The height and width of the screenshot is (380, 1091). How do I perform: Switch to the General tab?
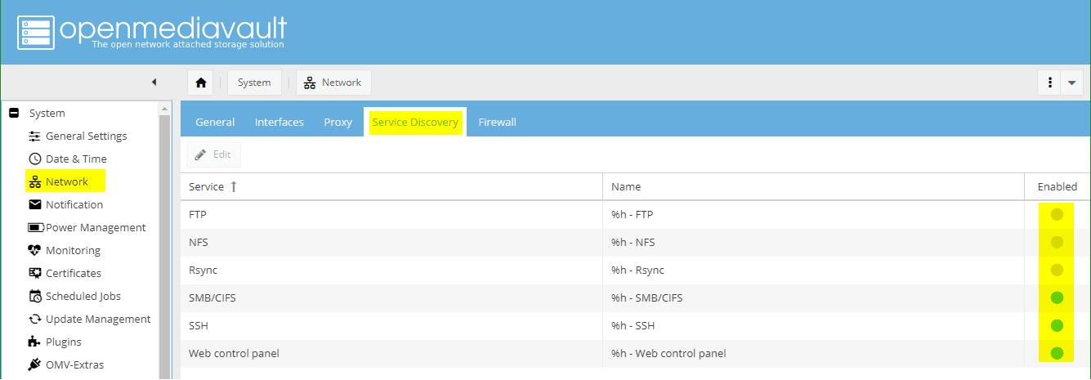pos(215,123)
